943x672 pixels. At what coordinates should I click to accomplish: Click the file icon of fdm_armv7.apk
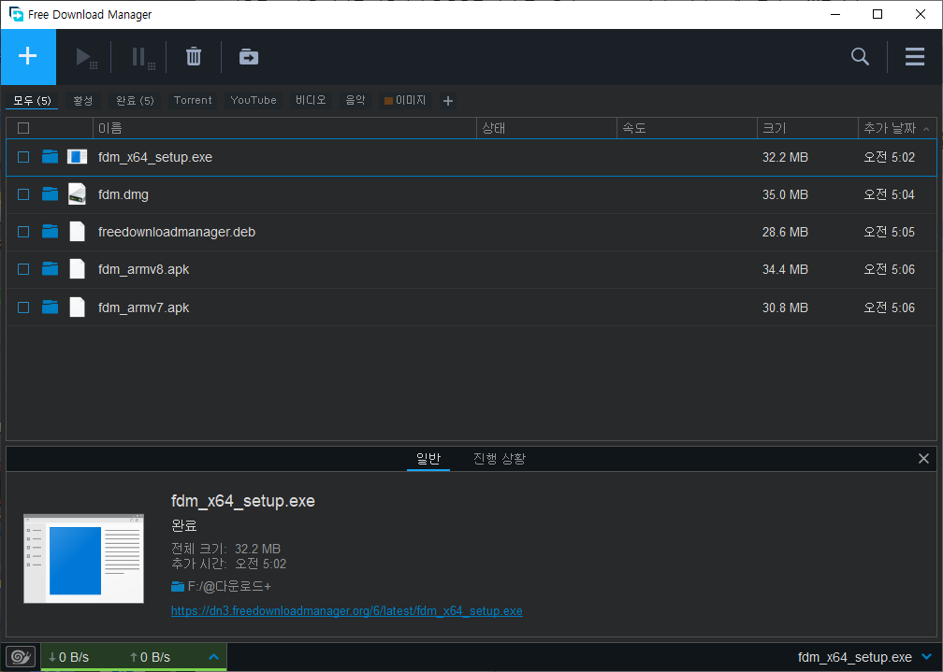click(77, 307)
